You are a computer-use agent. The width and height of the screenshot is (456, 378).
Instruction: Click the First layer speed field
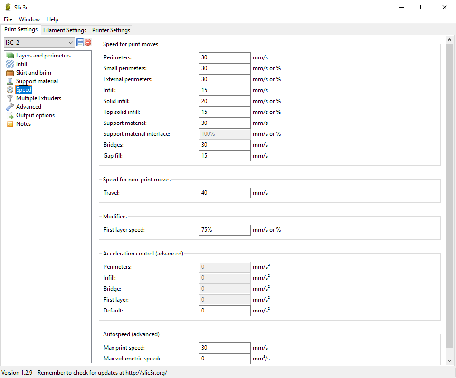(x=224, y=230)
